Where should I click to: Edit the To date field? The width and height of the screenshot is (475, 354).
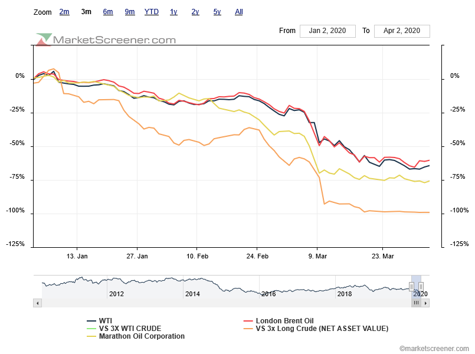click(402, 31)
